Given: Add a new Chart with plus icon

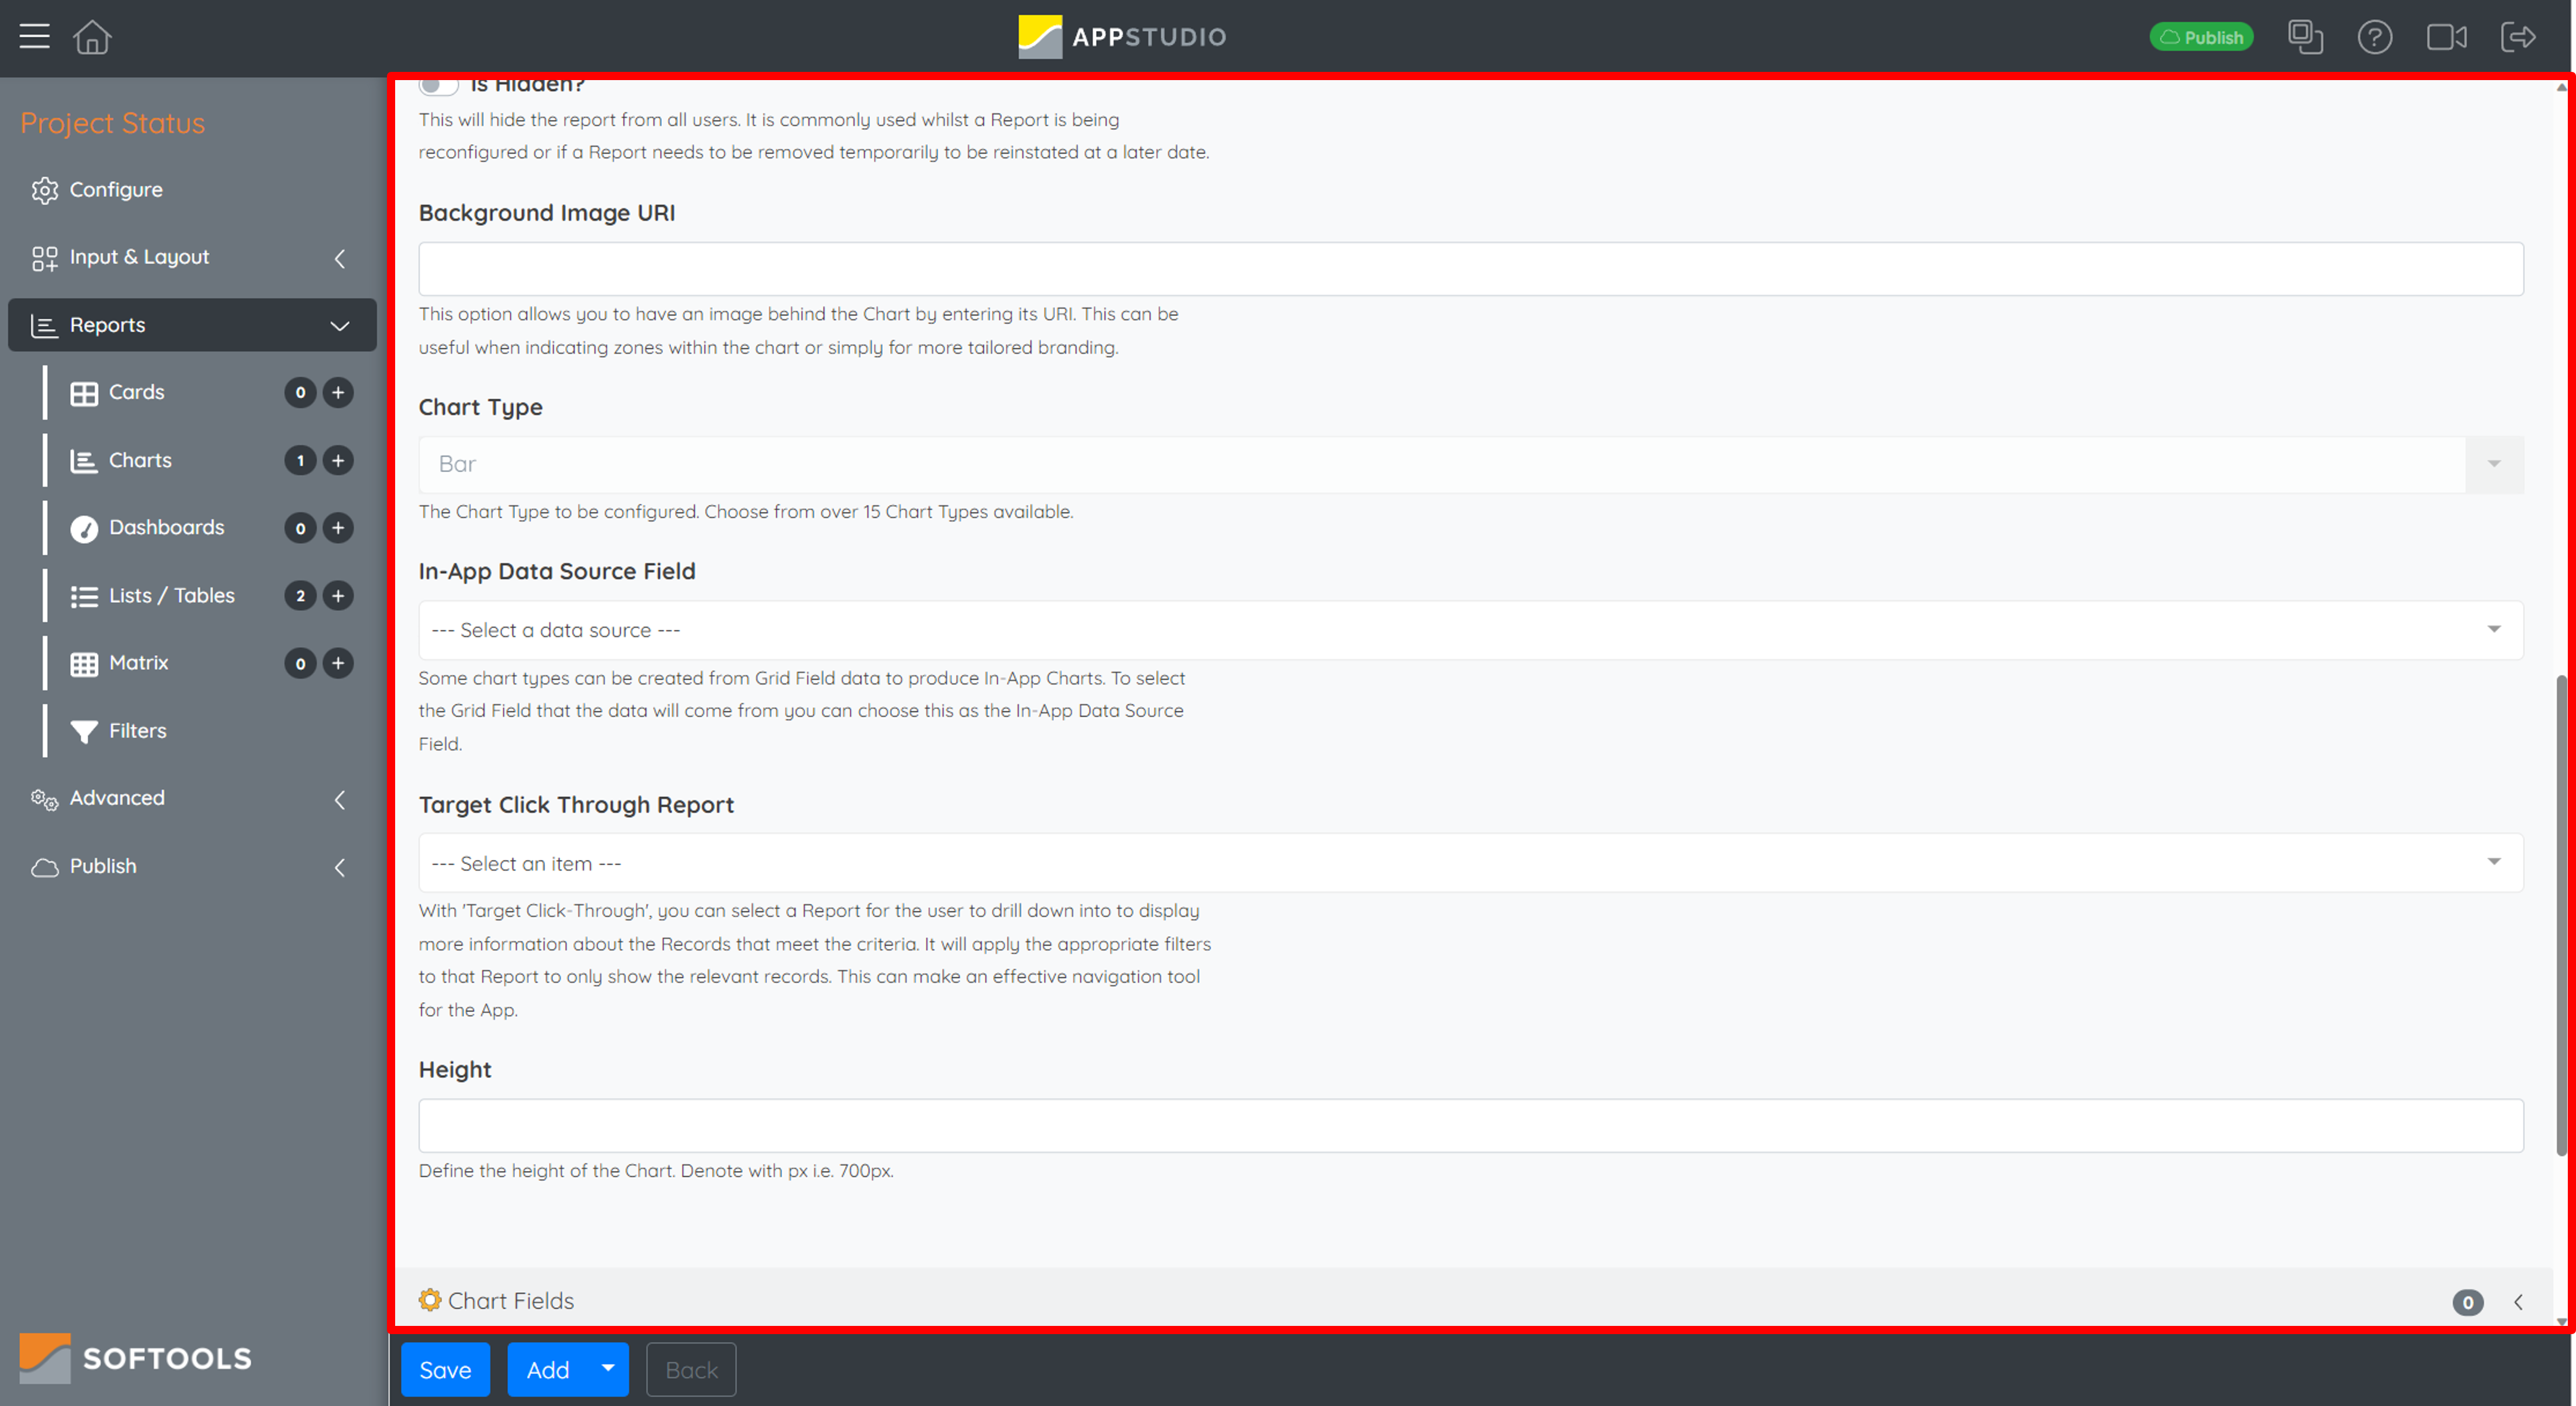Looking at the screenshot, I should point(338,460).
